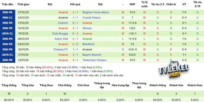The height and width of the screenshot is (102, 204).
Task: Select the Tổng thắng summary header
Action: (8, 85)
